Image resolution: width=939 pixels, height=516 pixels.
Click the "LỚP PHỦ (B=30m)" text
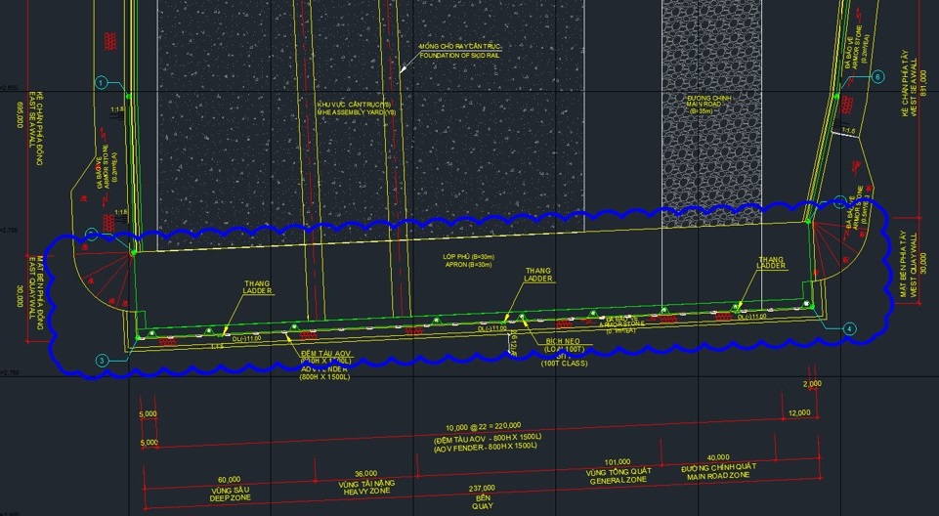(468, 256)
